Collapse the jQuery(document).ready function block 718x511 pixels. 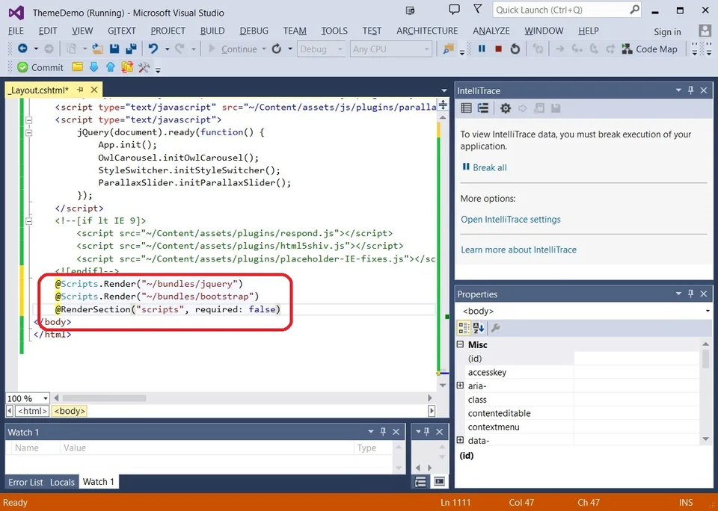click(x=29, y=133)
